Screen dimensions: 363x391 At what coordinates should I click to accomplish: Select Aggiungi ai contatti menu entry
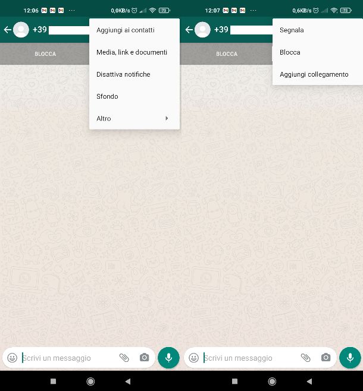click(x=134, y=30)
